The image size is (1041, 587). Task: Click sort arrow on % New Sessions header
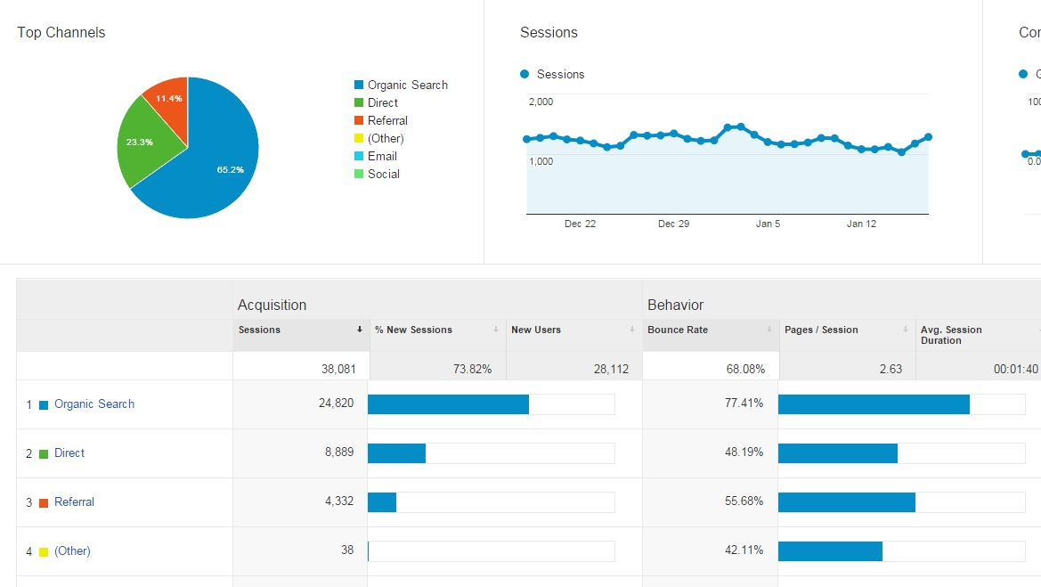496,330
